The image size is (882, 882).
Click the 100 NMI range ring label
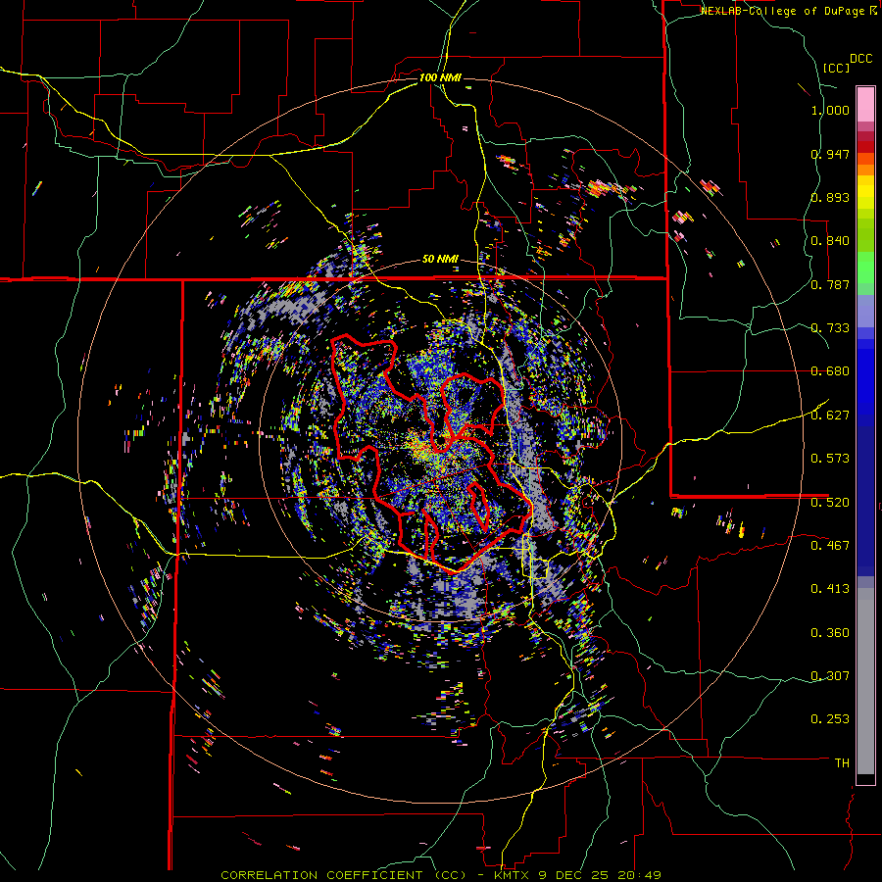tap(440, 77)
